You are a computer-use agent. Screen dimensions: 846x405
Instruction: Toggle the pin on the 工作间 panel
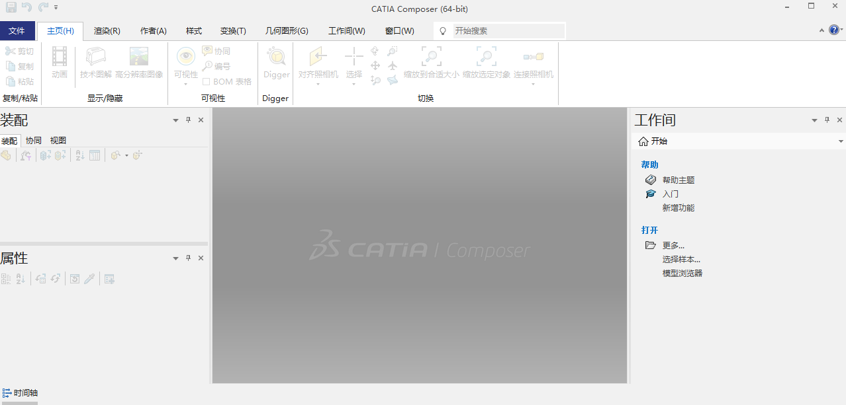click(827, 120)
